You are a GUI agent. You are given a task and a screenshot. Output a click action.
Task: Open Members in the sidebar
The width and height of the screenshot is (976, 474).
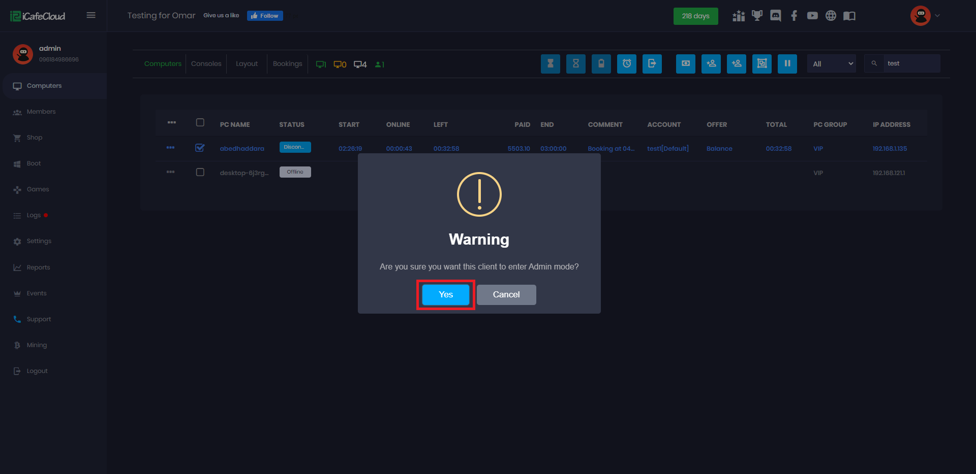(41, 112)
